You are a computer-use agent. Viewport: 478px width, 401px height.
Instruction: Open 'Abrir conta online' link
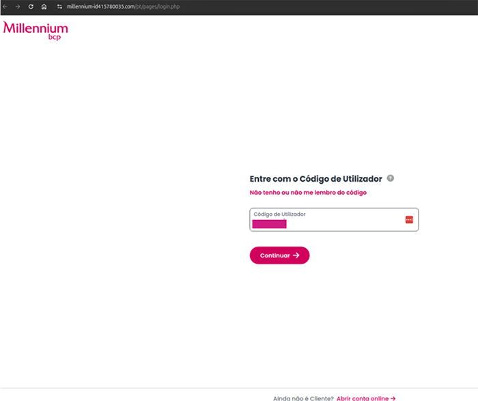(366, 398)
